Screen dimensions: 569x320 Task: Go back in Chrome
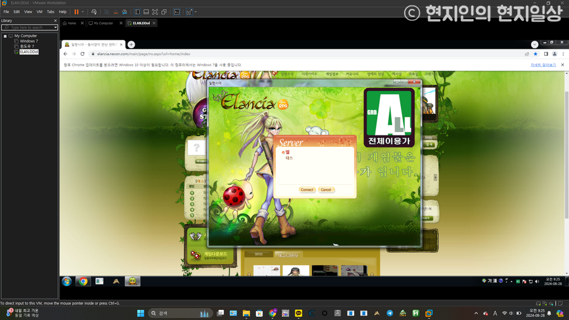click(x=65, y=54)
